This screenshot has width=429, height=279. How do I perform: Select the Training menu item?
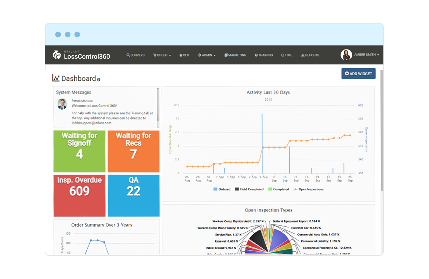point(264,55)
